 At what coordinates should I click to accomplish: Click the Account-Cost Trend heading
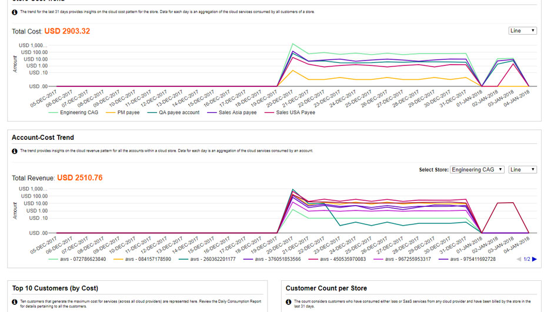tap(43, 137)
